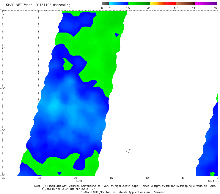Pick the green 18–34 color bar segment
This screenshot has width=220, height=194.
(139, 4)
